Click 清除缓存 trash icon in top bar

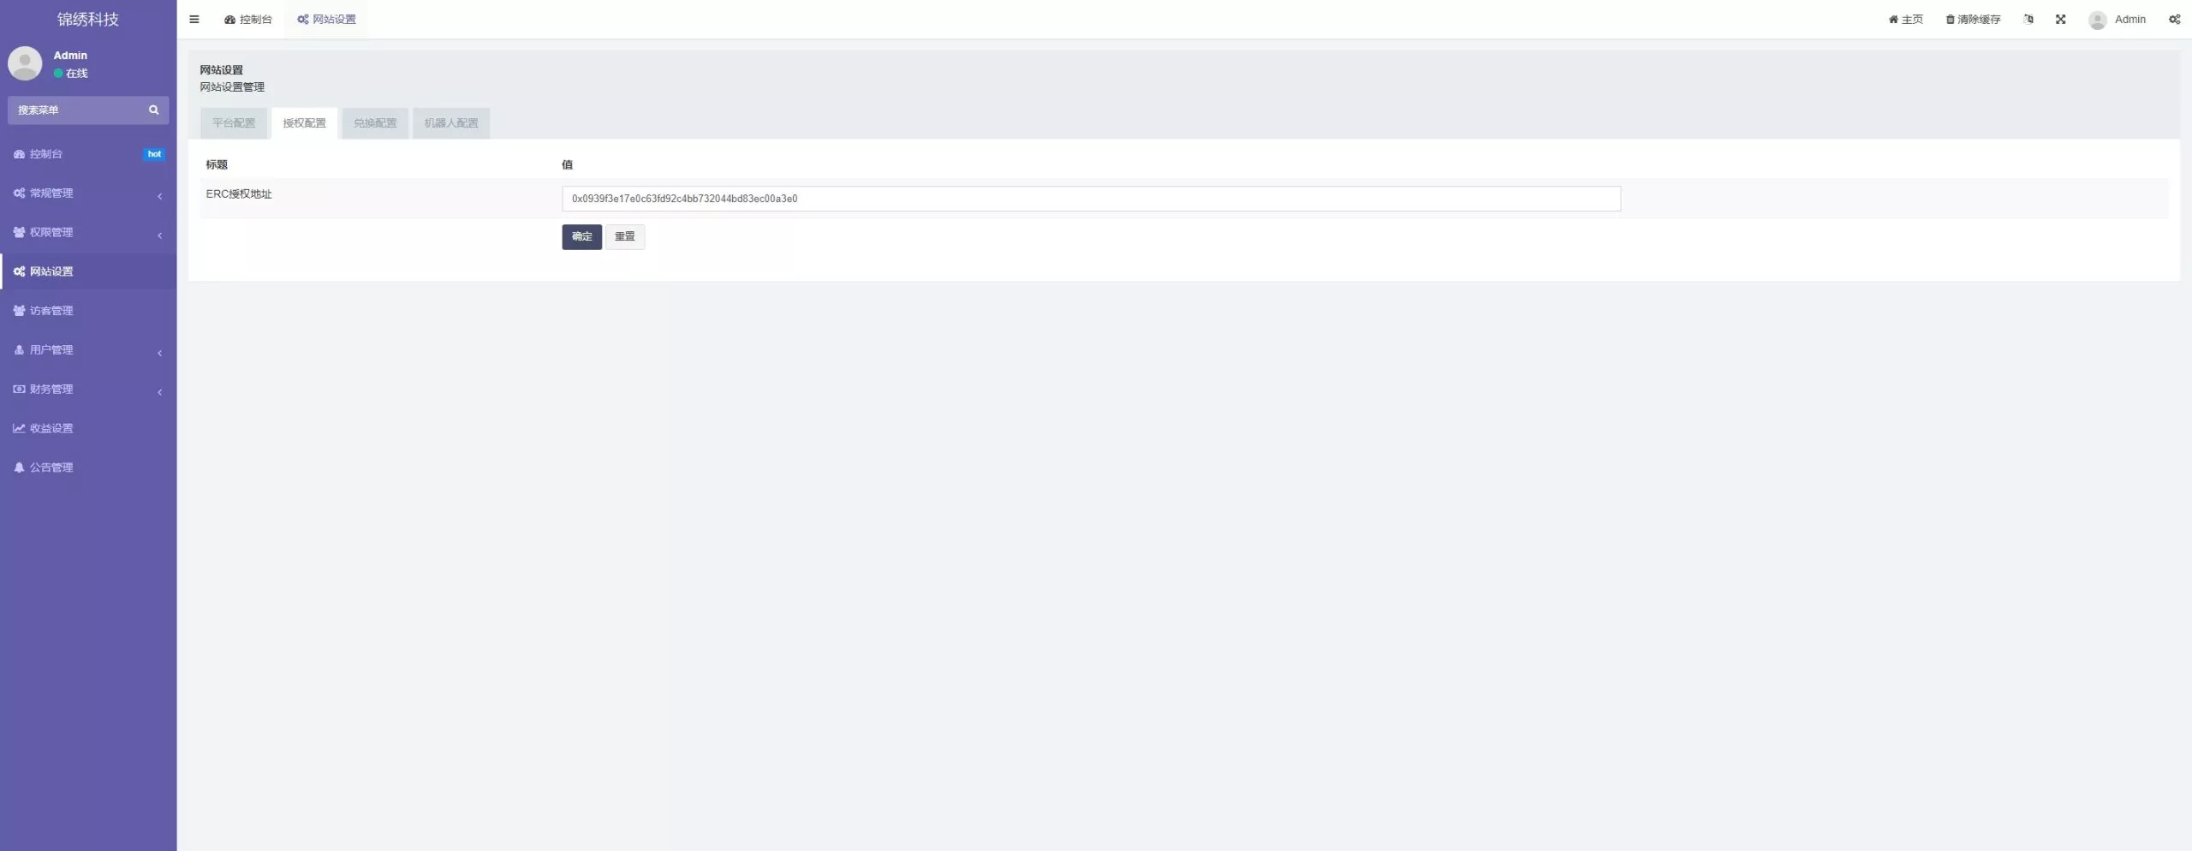(x=1950, y=20)
